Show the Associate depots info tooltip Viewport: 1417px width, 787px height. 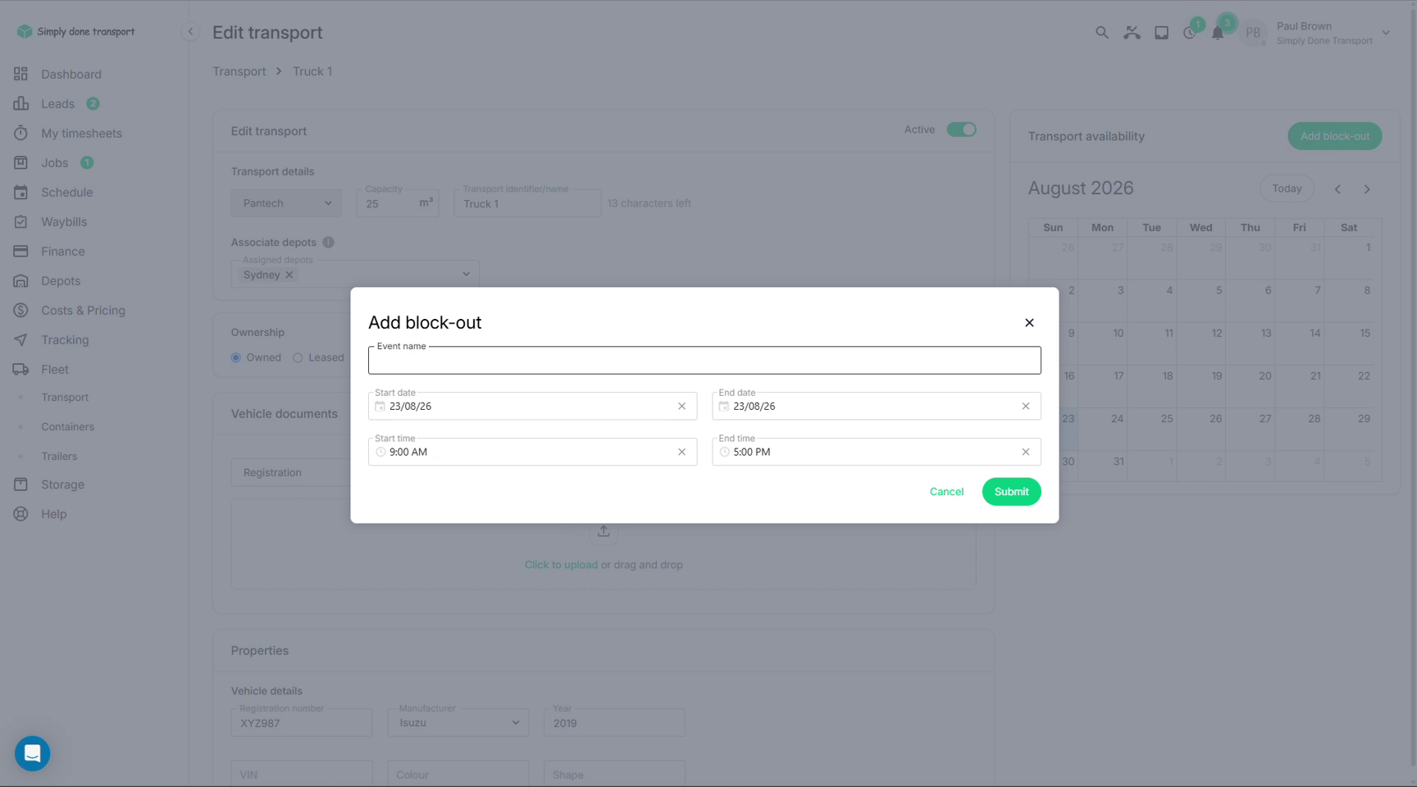click(328, 243)
